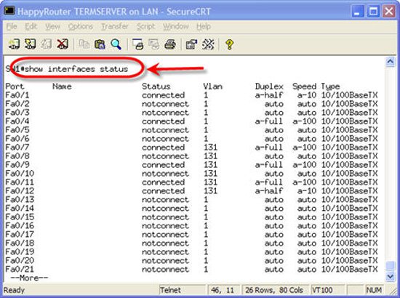Click the 'Port' column header
This screenshot has width=400, height=298.
point(15,86)
